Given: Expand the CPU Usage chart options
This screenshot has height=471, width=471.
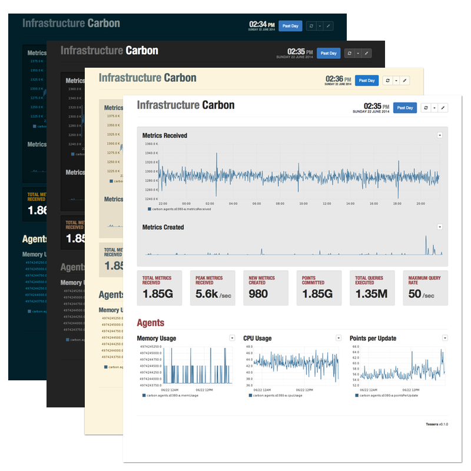Looking at the screenshot, I should 338,338.
